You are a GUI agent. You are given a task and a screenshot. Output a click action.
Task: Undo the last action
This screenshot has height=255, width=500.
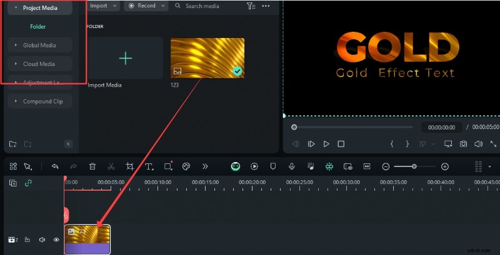point(55,166)
